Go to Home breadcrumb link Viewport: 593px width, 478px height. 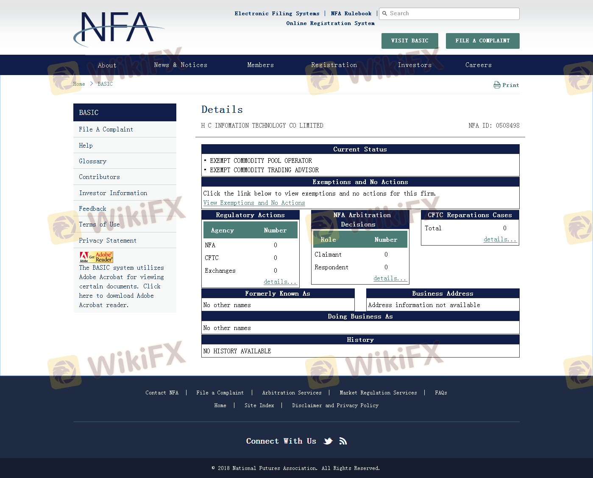(79, 84)
